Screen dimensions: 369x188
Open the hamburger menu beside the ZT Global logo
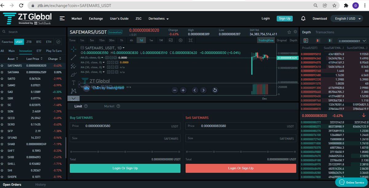coord(62,18)
